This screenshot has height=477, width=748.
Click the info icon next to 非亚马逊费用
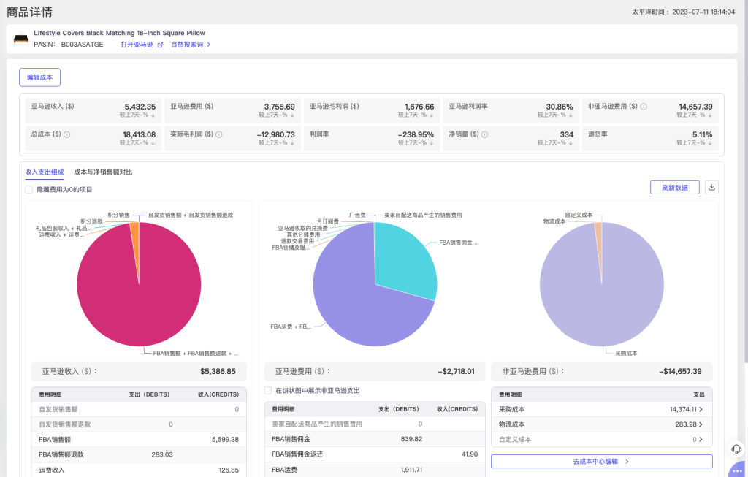[644, 107]
